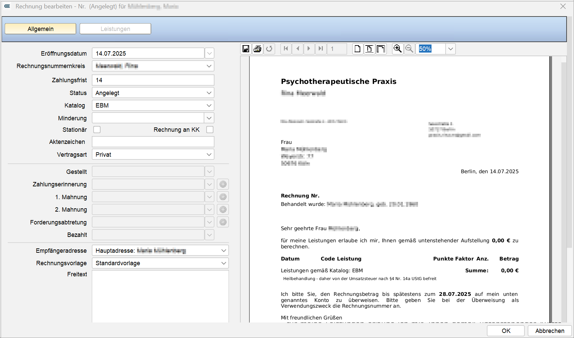Open the zoom percentage dropdown arrow

[x=450, y=49]
